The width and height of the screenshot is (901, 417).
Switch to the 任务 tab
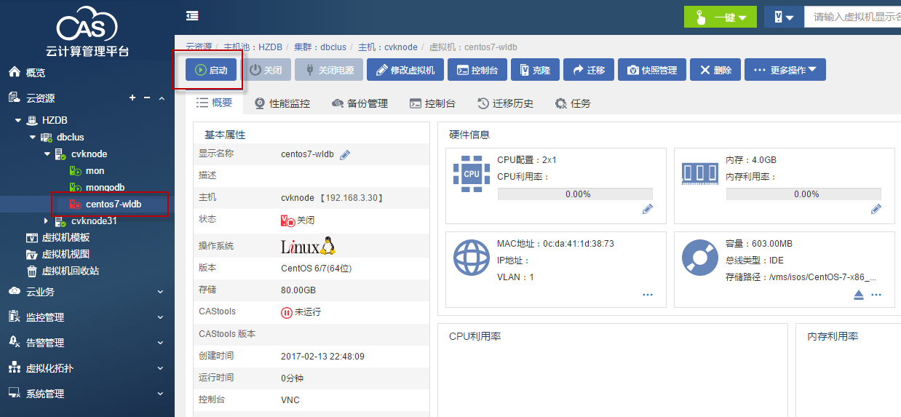pos(573,103)
